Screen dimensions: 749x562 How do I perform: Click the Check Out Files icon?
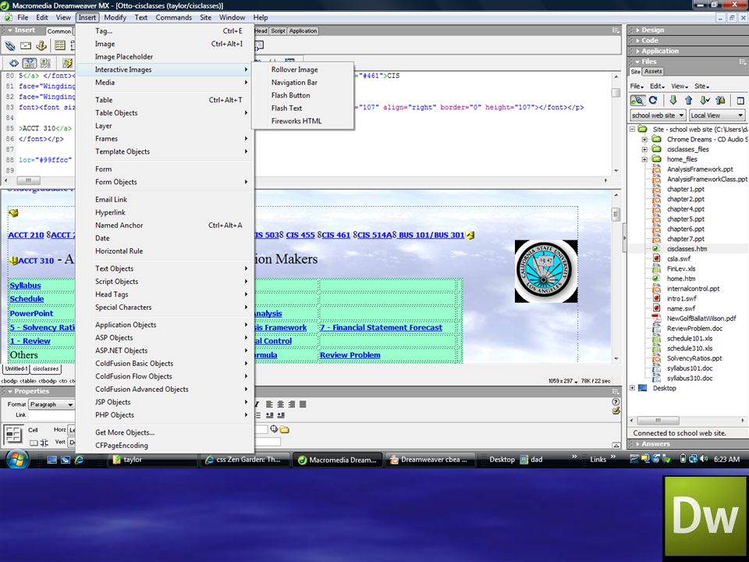[705, 101]
